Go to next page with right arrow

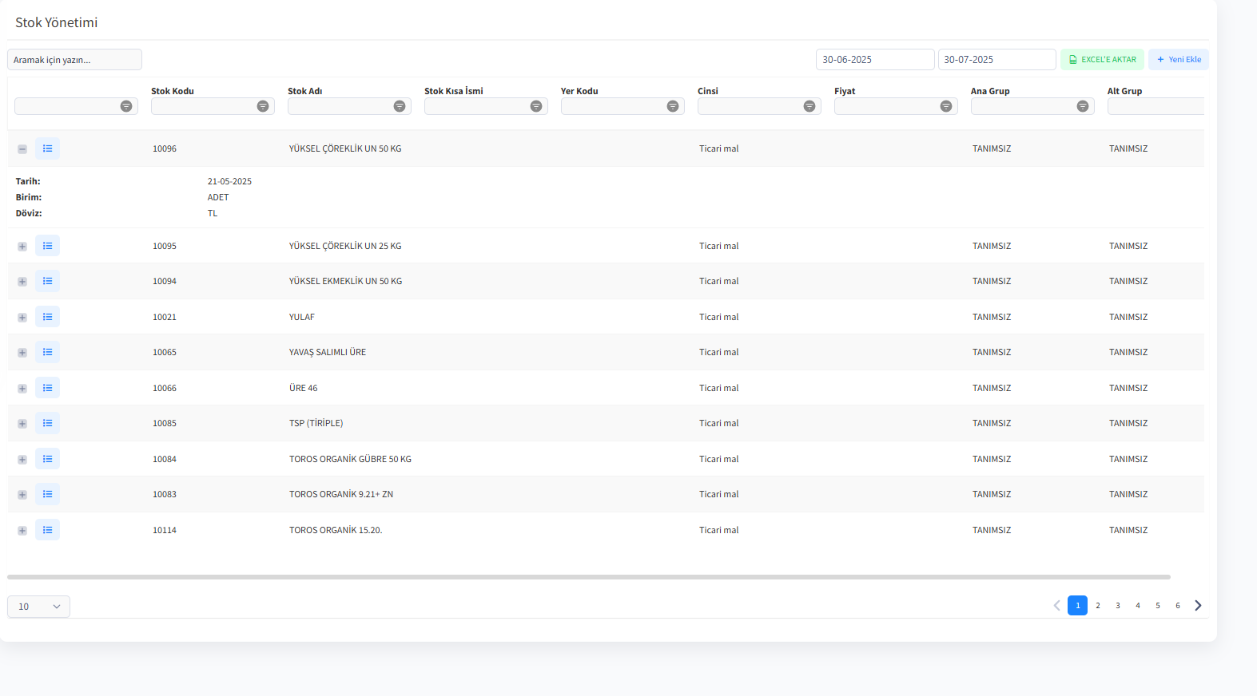point(1198,605)
